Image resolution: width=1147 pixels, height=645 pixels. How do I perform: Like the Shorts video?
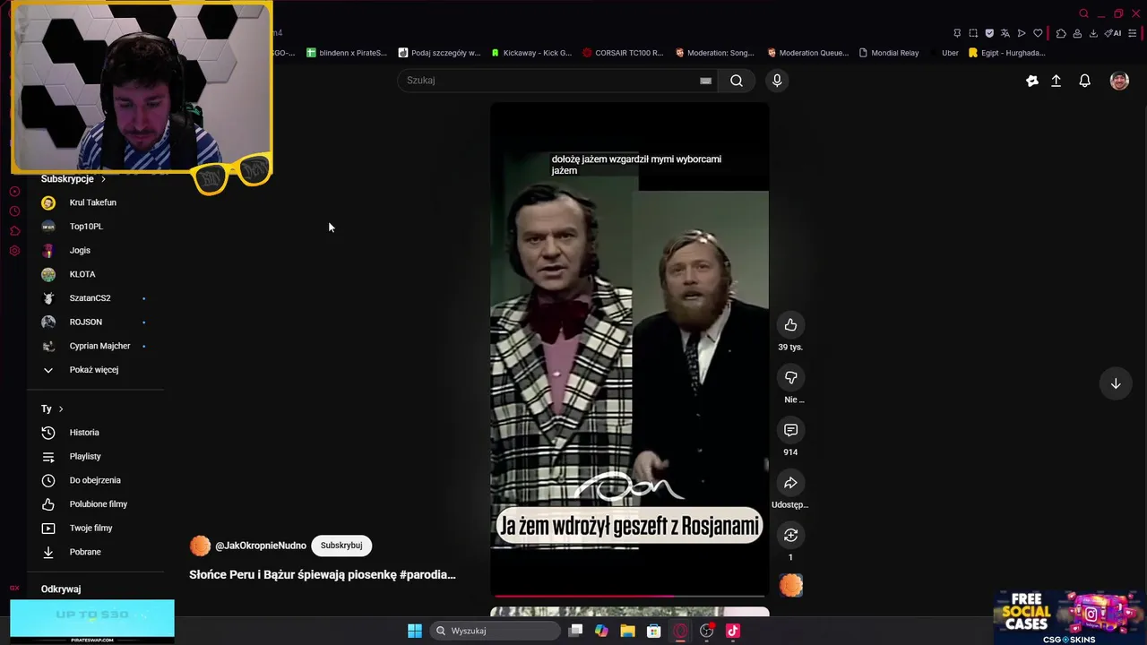790,325
